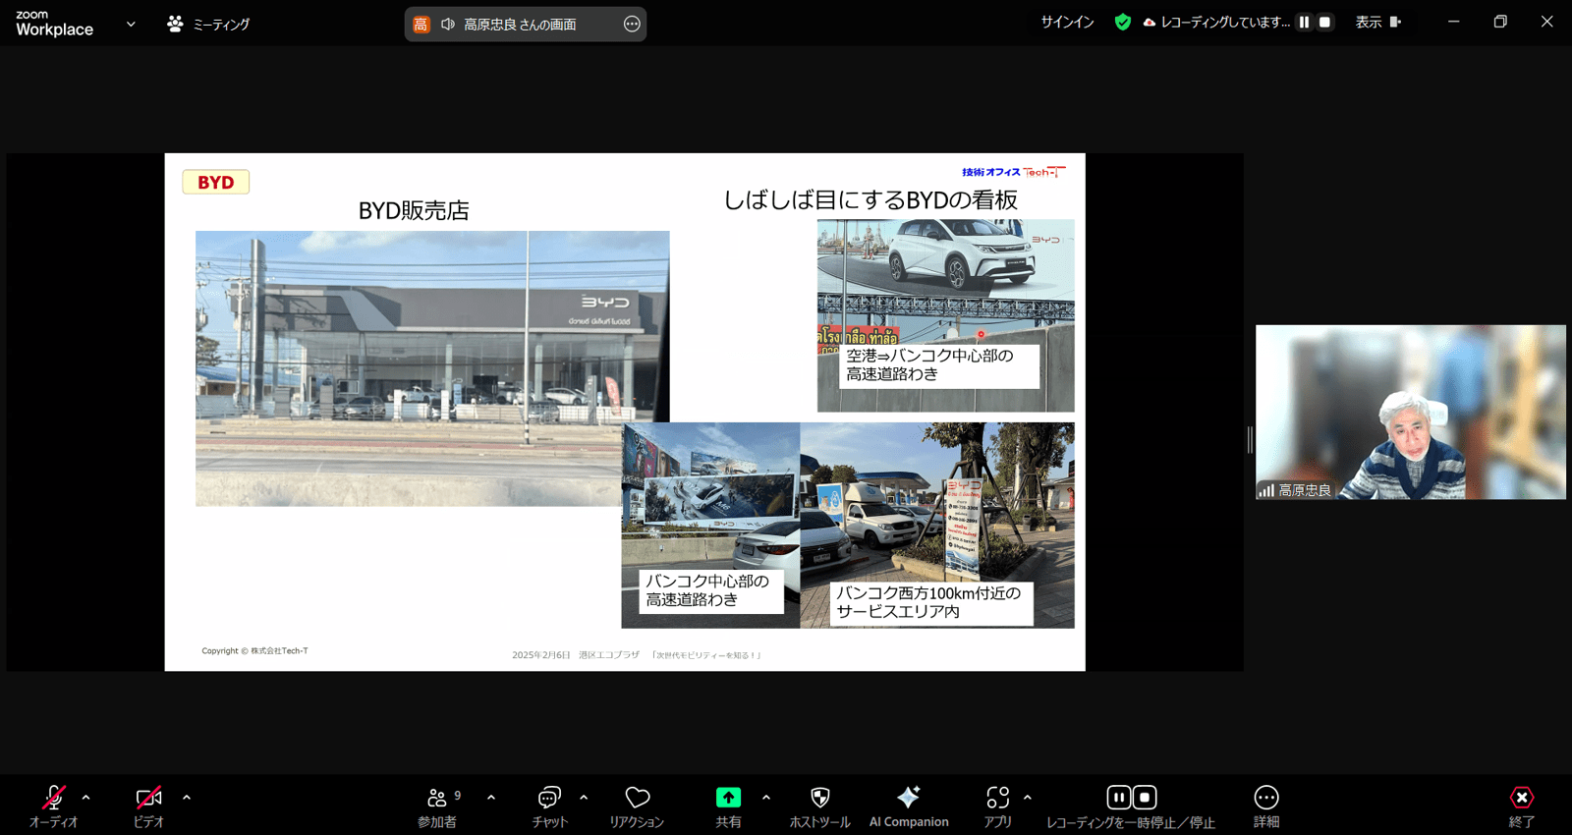Viewport: 1572px width, 835px height.
Task: Click the ミーティング meeting tab
Action: point(208,24)
